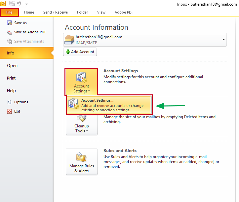Expand the account selector dropdown arrow
The image size is (239, 202).
click(x=223, y=40)
